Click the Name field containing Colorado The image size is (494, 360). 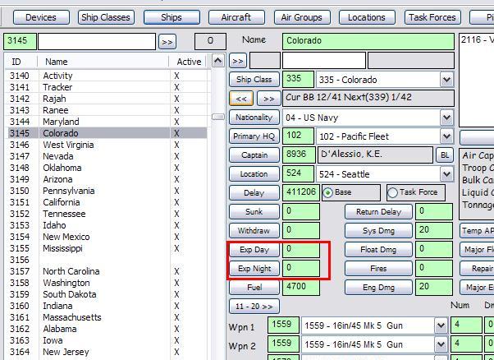[x=368, y=41]
